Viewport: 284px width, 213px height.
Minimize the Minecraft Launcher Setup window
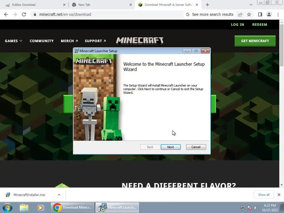click(187, 51)
